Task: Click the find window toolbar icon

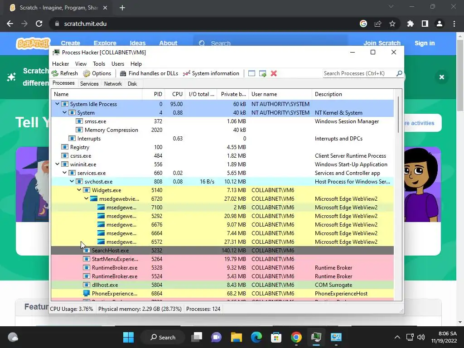Action: coord(251,73)
